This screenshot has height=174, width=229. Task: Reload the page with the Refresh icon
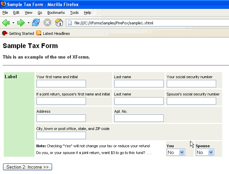click(x=36, y=23)
